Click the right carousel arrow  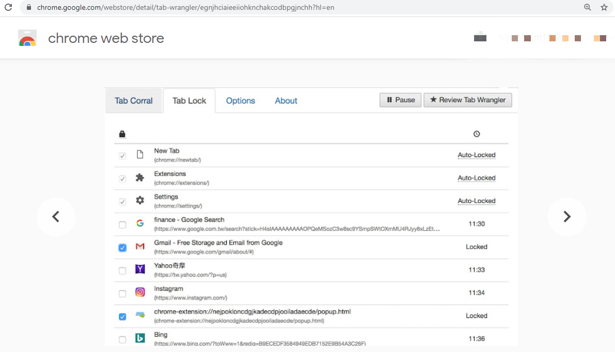pos(567,217)
